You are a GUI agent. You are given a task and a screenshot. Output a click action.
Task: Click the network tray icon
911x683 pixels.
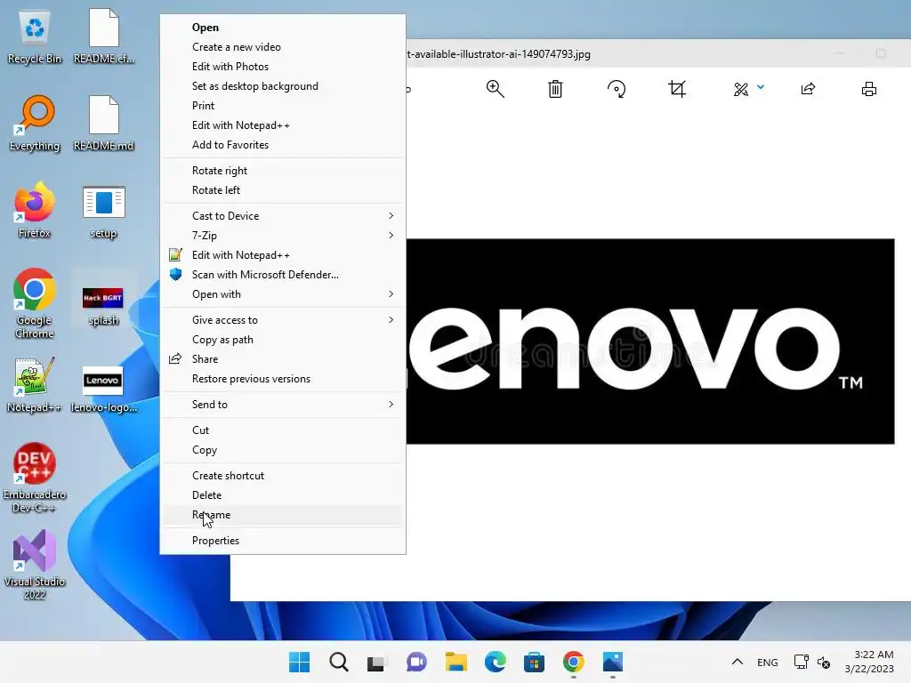(x=802, y=662)
